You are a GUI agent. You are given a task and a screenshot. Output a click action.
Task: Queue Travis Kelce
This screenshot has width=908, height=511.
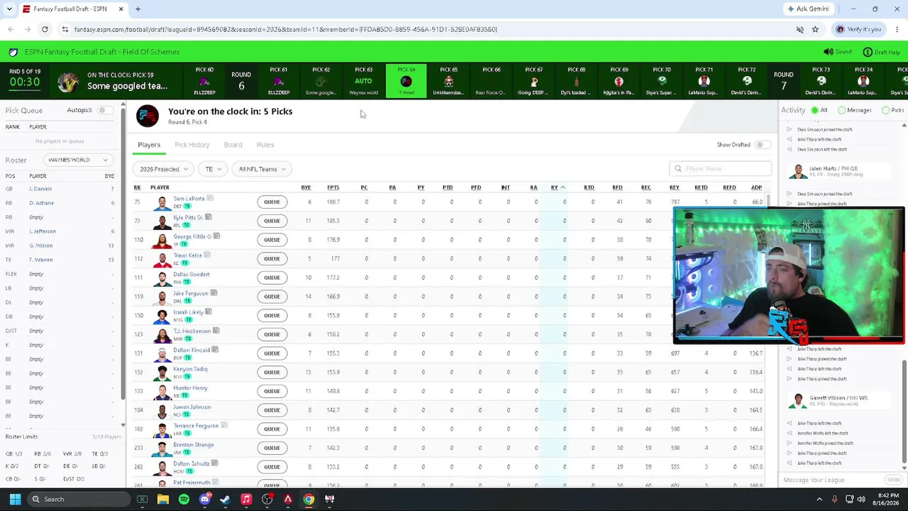272,258
